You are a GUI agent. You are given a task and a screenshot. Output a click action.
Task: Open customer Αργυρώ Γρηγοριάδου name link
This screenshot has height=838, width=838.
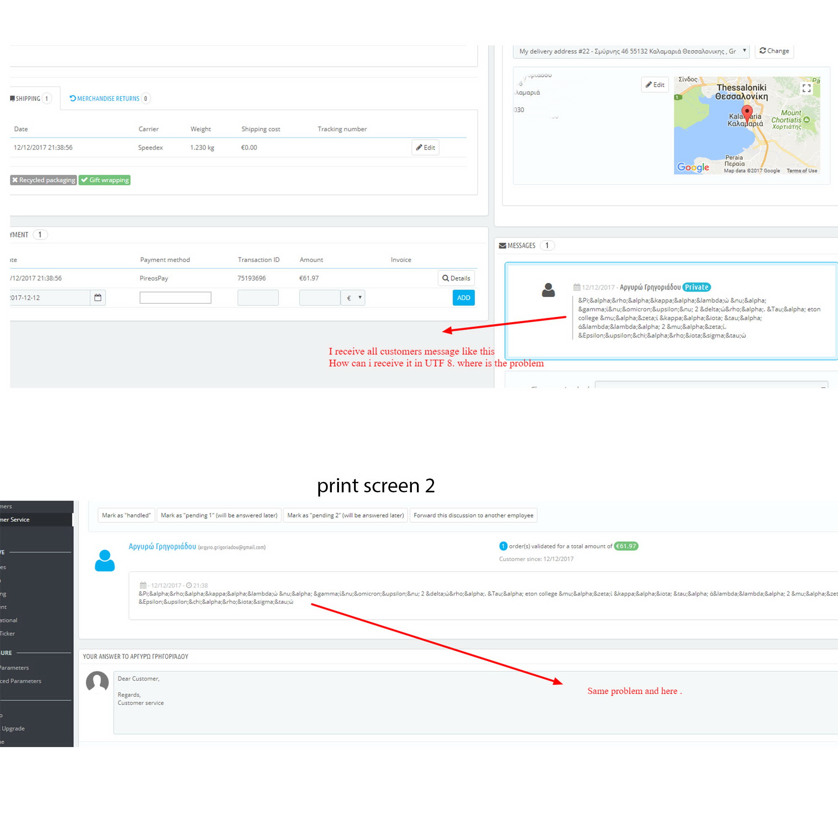point(162,546)
